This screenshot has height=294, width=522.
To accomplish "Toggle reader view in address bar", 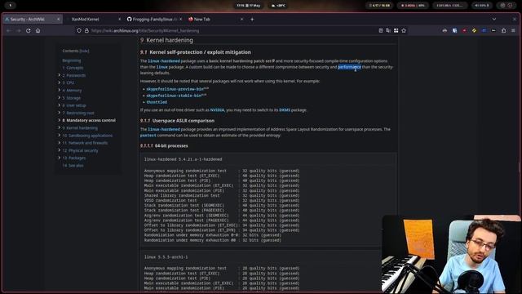I will click(381, 31).
